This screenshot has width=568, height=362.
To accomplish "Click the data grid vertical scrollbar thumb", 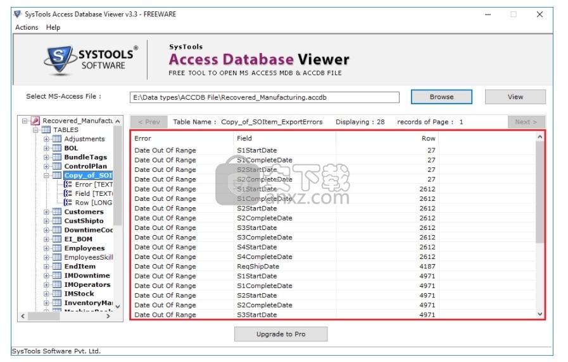I will coord(540,192).
